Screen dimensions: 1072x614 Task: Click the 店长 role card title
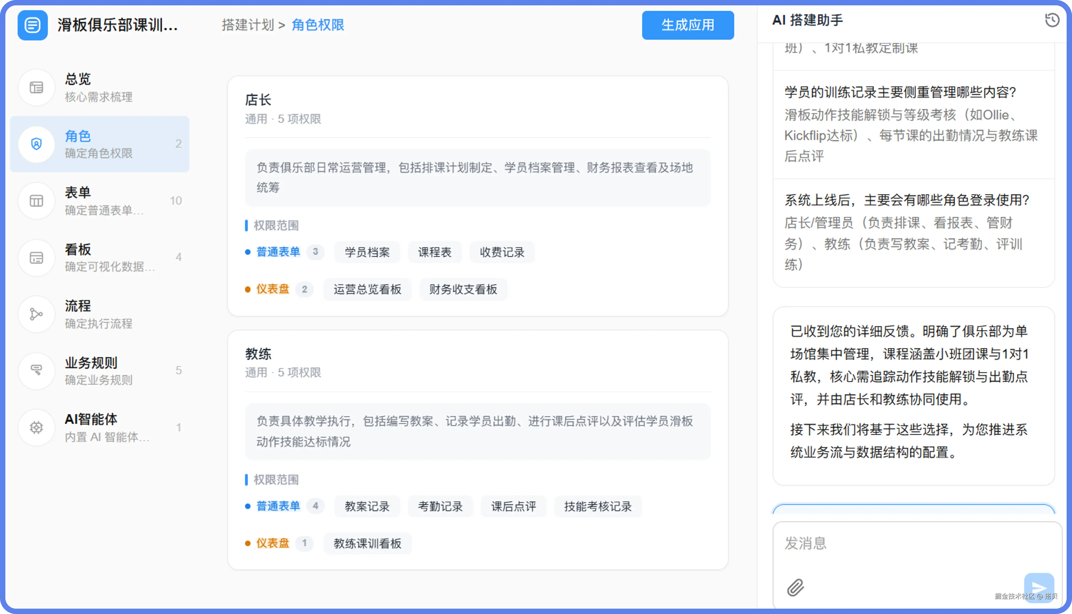click(x=258, y=100)
